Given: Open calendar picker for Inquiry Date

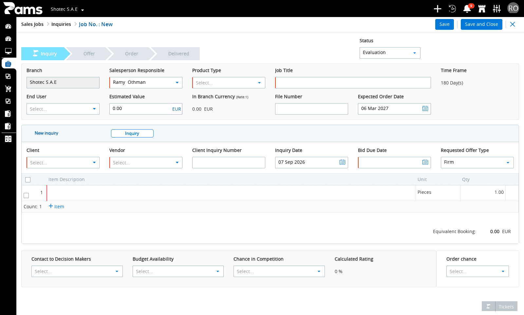Looking at the screenshot, I should tap(342, 162).
